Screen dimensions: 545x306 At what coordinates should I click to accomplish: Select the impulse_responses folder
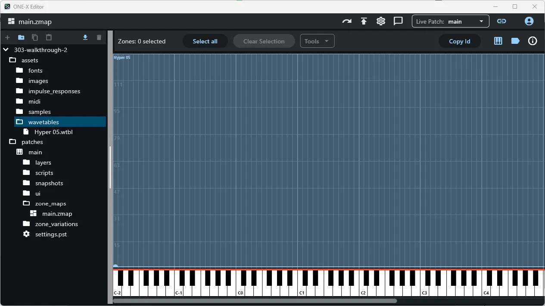point(54,91)
